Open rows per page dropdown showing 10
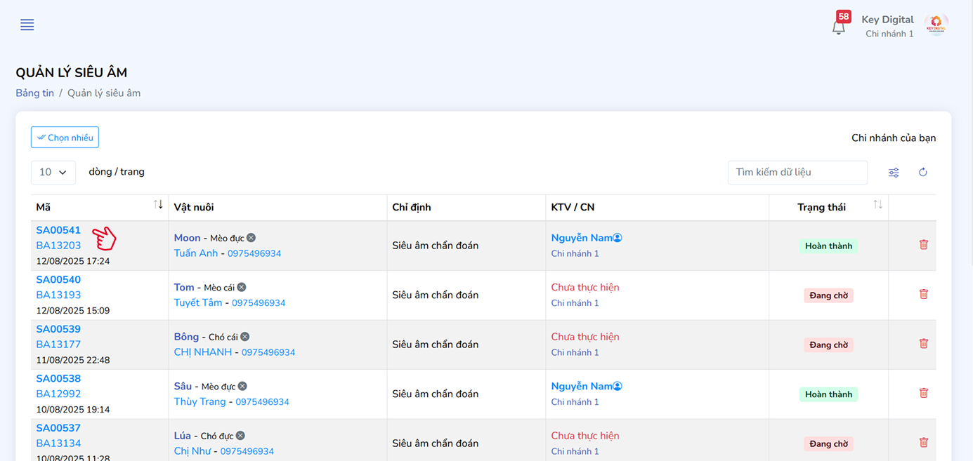 coord(53,173)
